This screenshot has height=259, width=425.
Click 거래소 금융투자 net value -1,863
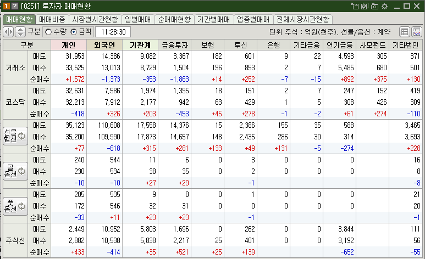[x=179, y=80]
